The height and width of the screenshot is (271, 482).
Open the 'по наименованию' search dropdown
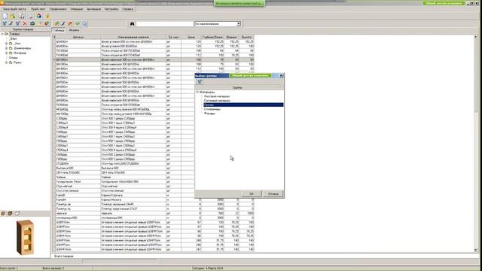point(239,23)
